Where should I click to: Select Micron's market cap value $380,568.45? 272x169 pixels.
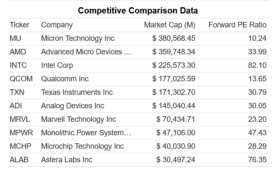click(174, 38)
